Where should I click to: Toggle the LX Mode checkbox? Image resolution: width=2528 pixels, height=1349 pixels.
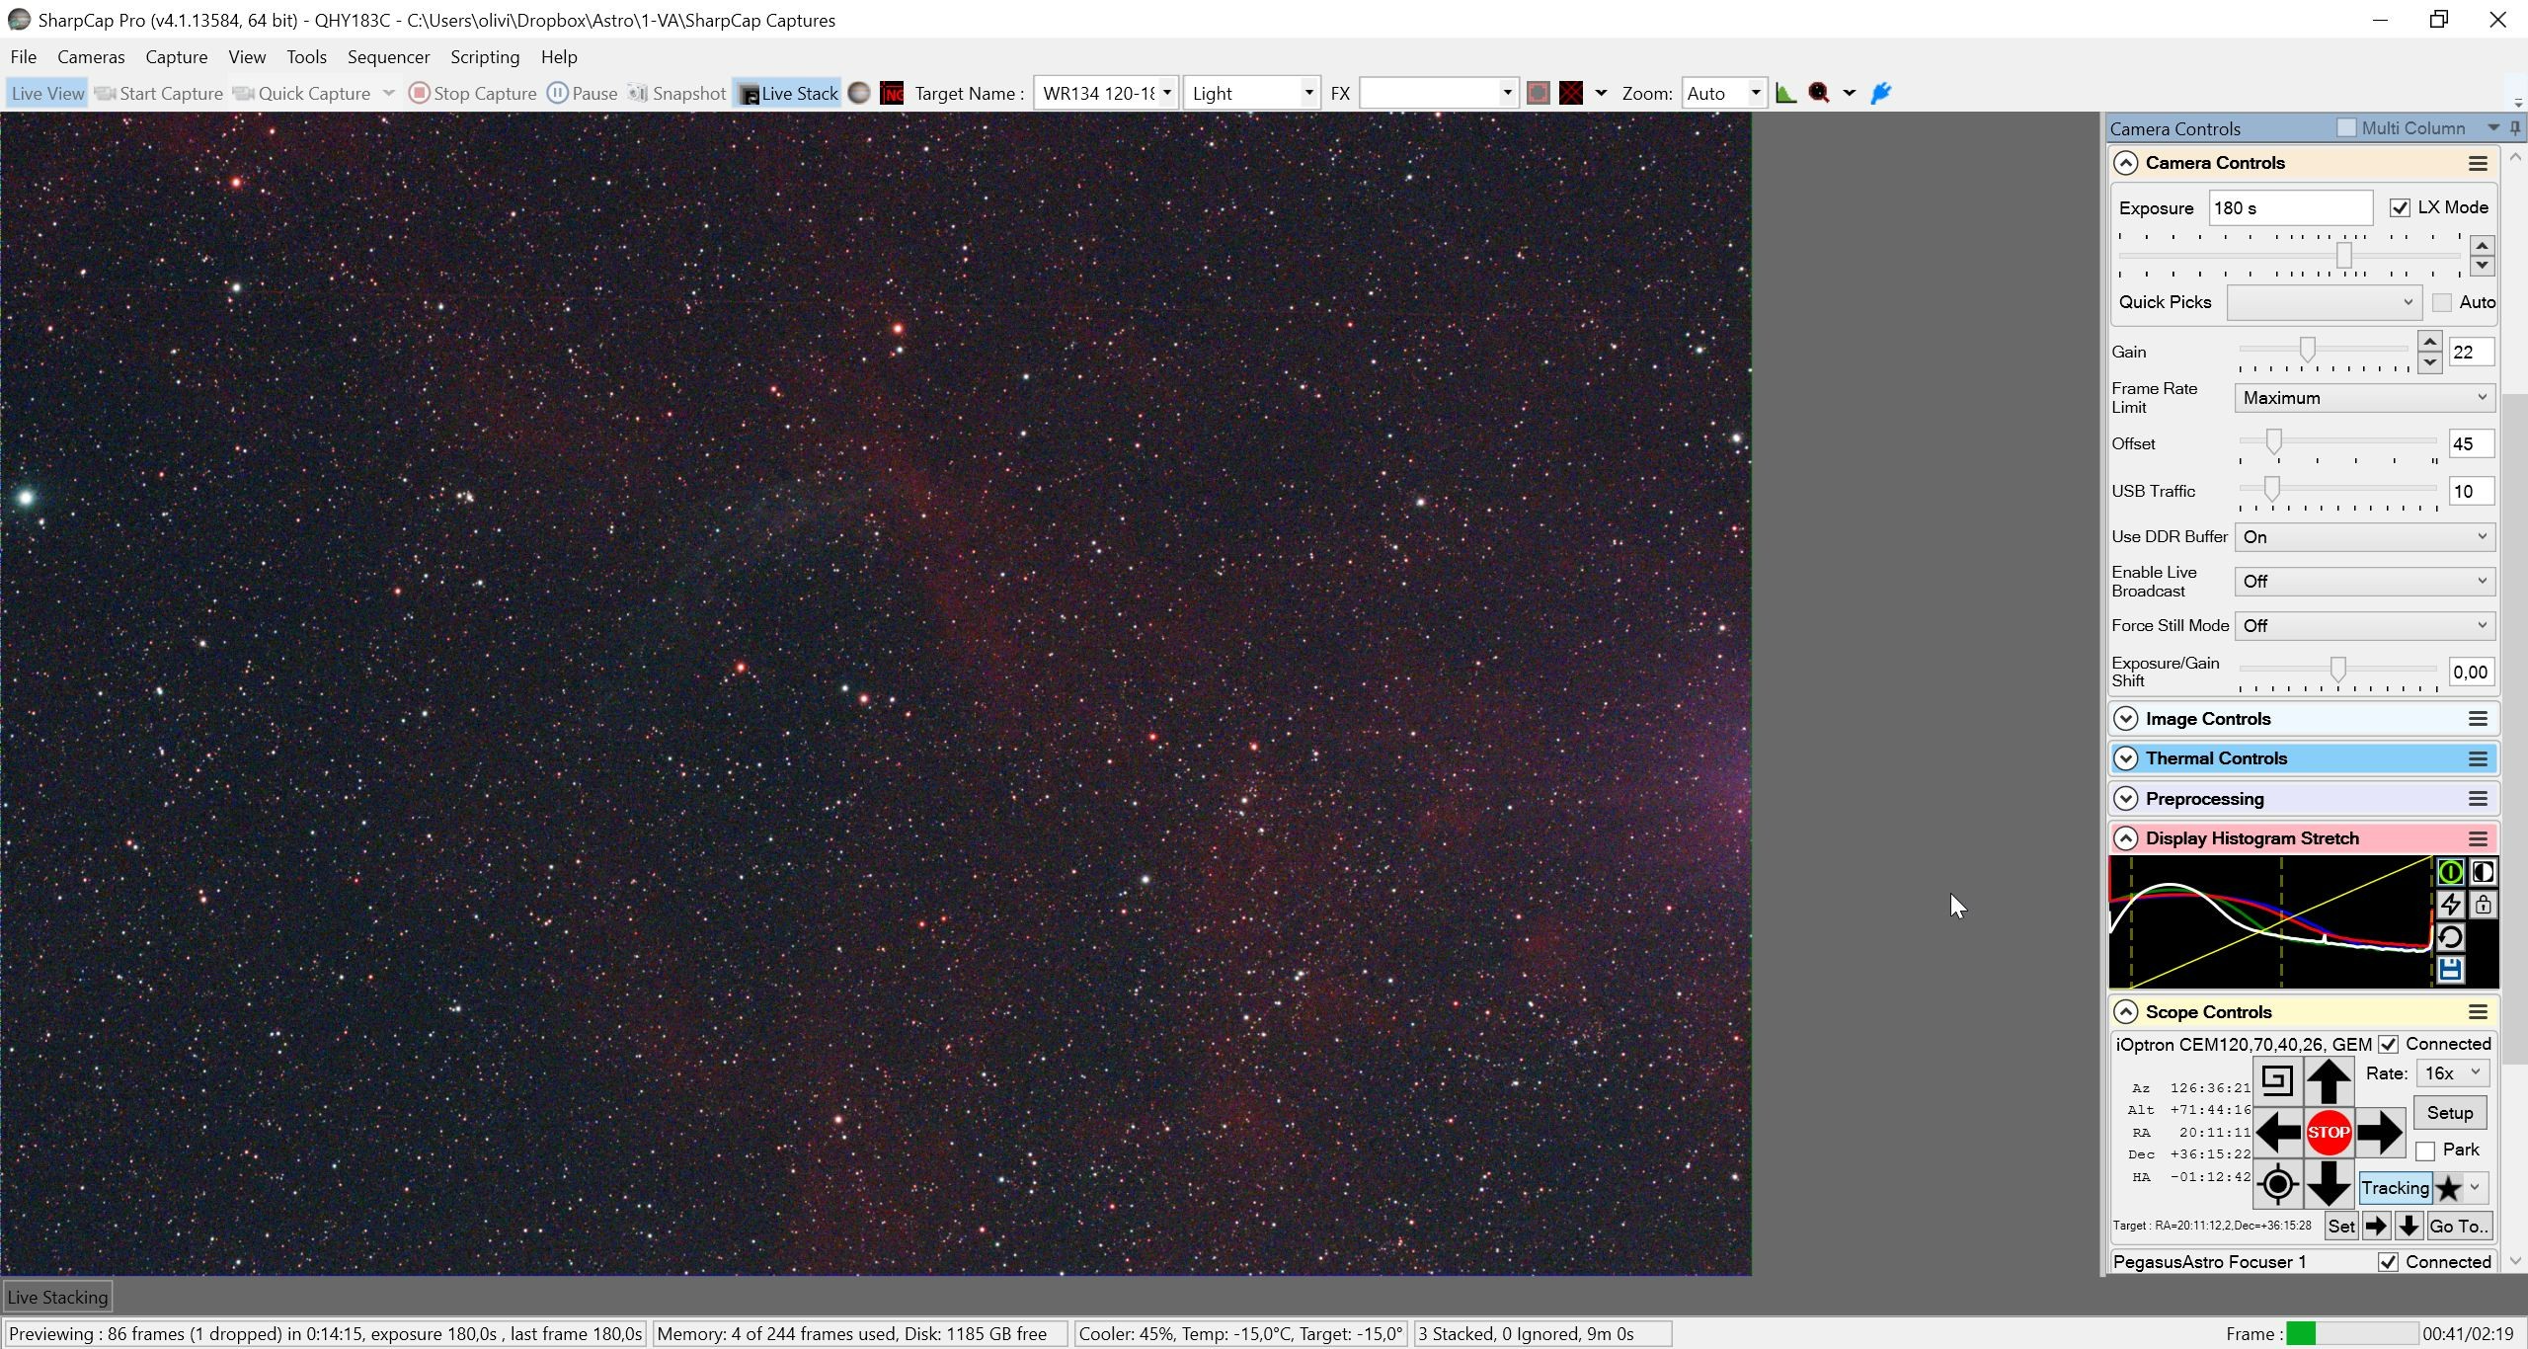tap(2400, 208)
